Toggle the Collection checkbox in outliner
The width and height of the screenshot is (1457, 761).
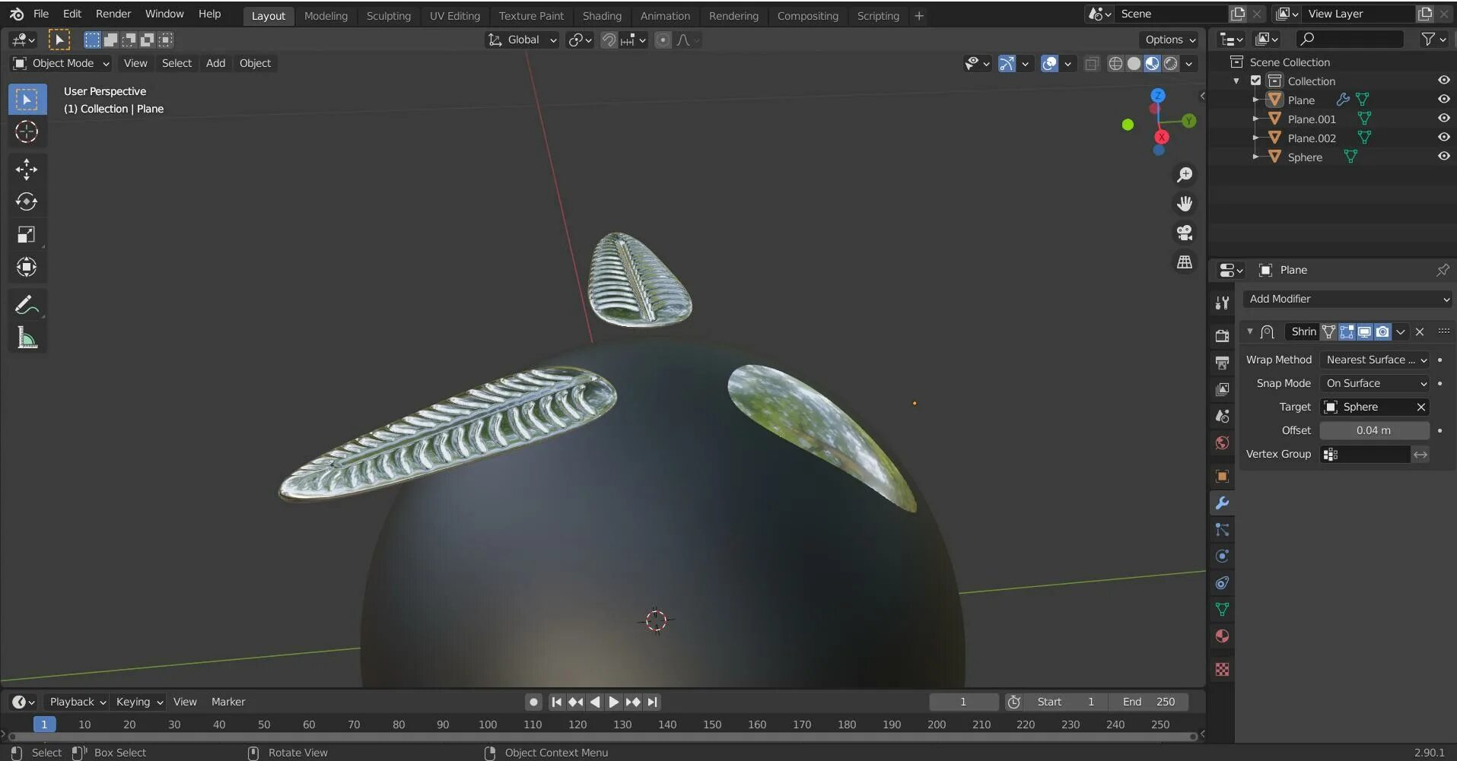coord(1255,81)
